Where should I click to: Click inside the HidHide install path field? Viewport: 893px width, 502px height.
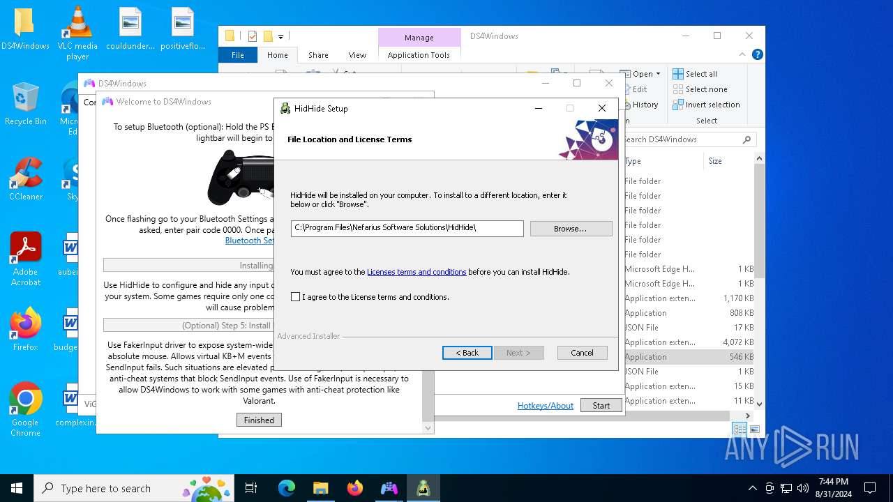point(407,228)
